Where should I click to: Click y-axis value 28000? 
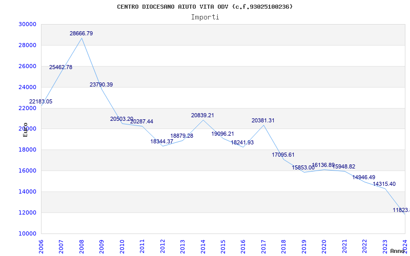click(x=27, y=45)
